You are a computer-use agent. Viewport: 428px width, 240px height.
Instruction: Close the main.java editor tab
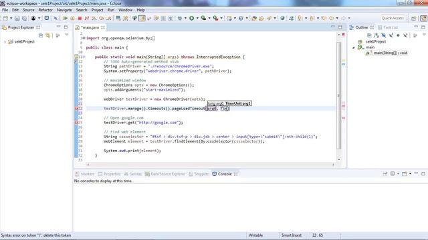tap(103, 27)
